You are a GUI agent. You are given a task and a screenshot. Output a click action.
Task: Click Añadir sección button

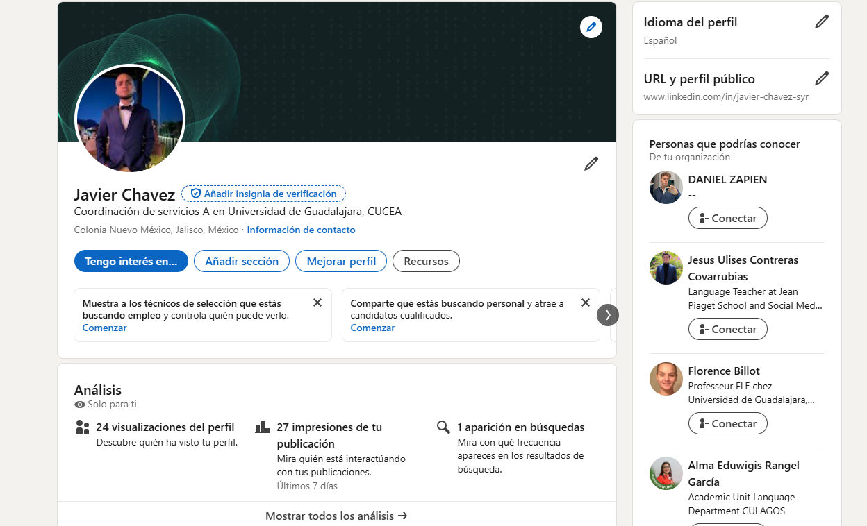click(x=242, y=261)
